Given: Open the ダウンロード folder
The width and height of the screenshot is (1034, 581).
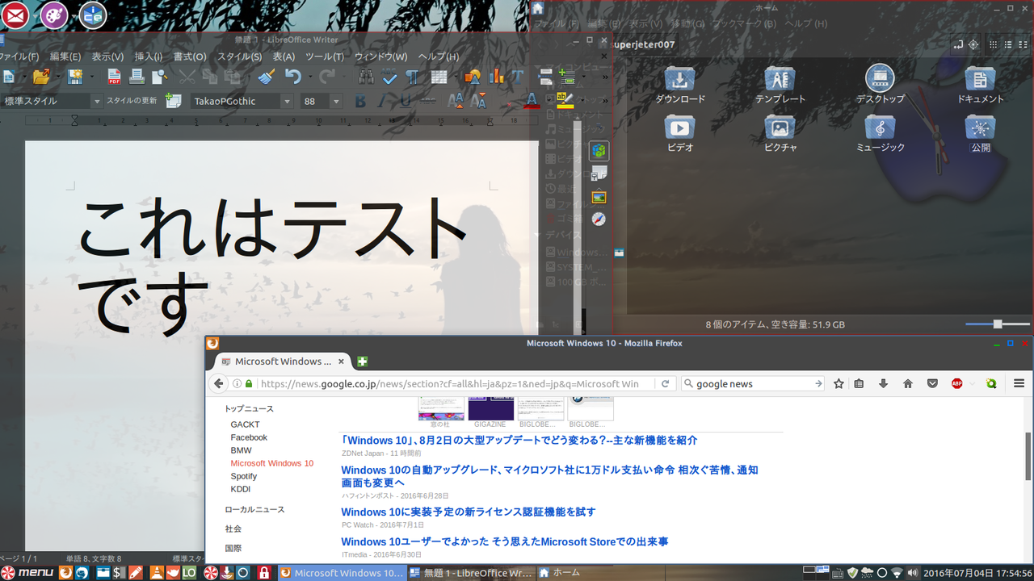Looking at the screenshot, I should coord(680,86).
